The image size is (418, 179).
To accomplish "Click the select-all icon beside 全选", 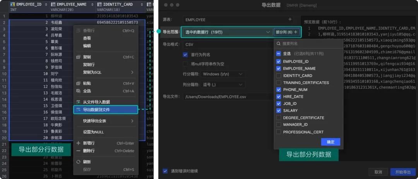I will tap(78, 91).
